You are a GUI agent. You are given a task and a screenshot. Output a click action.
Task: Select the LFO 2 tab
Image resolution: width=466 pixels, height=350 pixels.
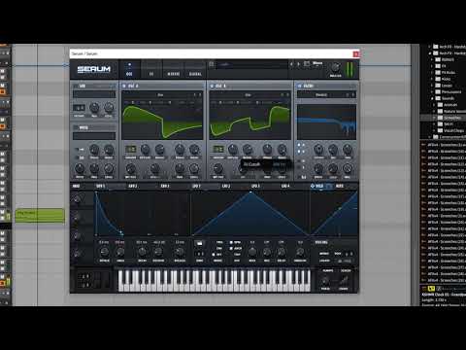tap(226, 186)
